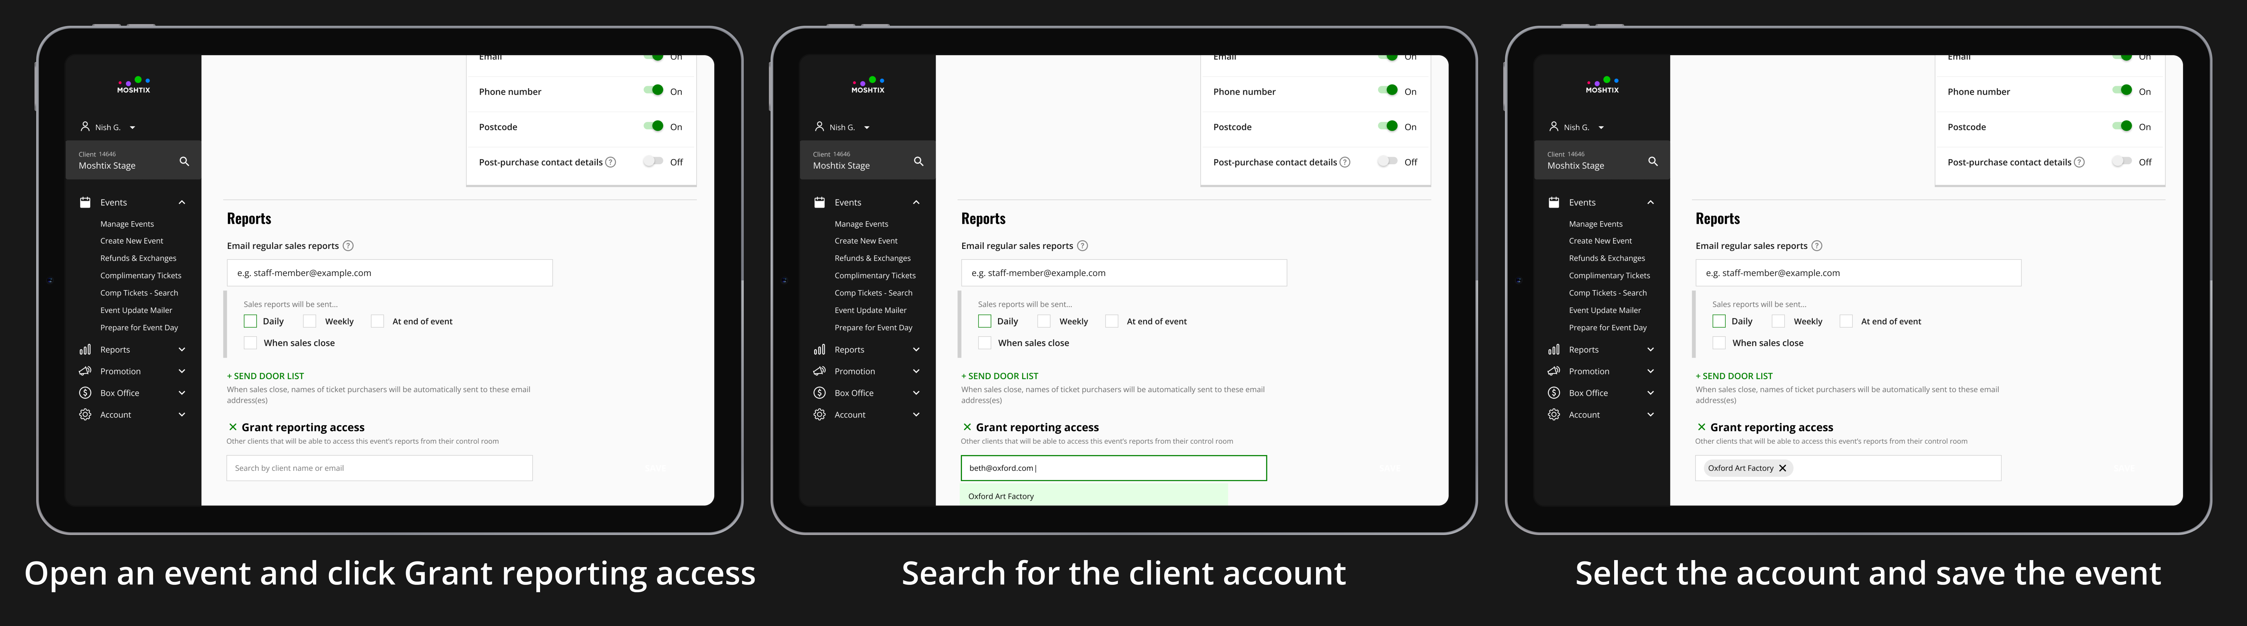
Task: Open Manage Events on left tablet
Action: point(127,224)
